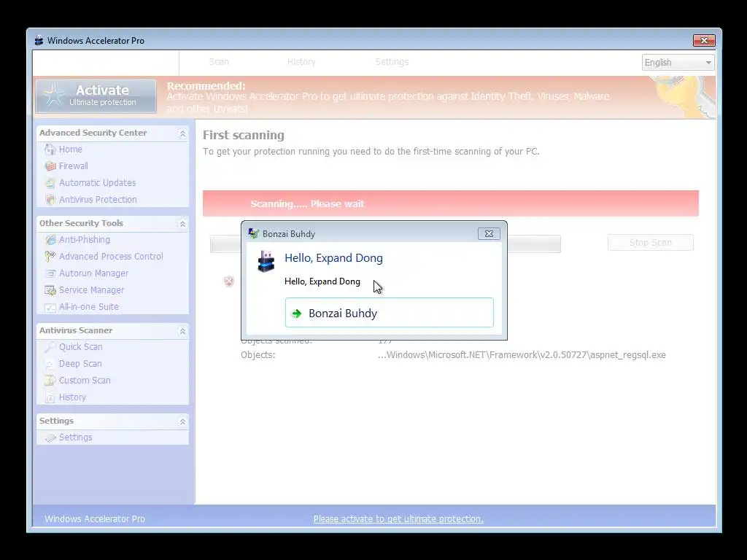Collapse the Advanced Security Center panel
The height and width of the screenshot is (560, 747).
182,134
